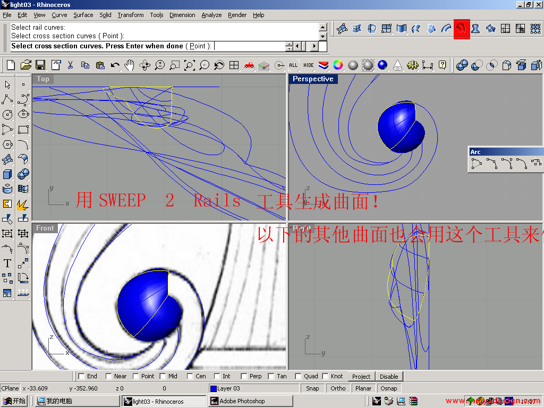Toggle the Ortho button in status bar
The width and height of the screenshot is (544, 408).
click(338, 388)
